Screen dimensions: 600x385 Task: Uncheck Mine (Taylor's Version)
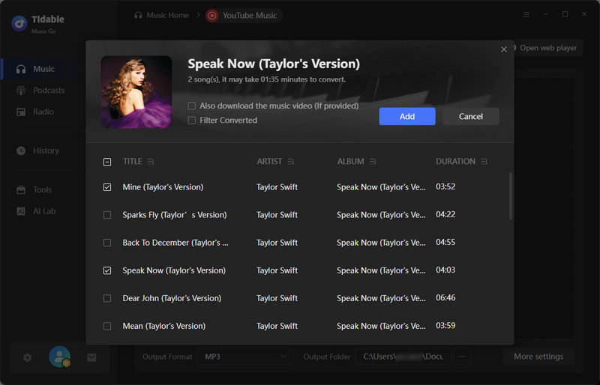[107, 187]
